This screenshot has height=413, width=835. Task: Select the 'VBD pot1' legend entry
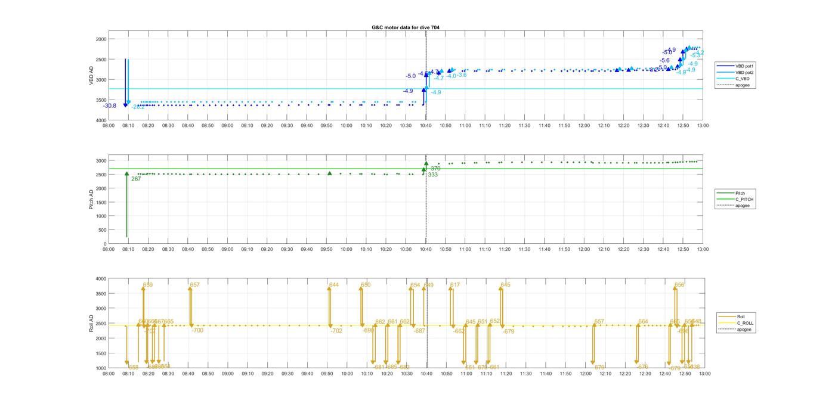point(735,66)
